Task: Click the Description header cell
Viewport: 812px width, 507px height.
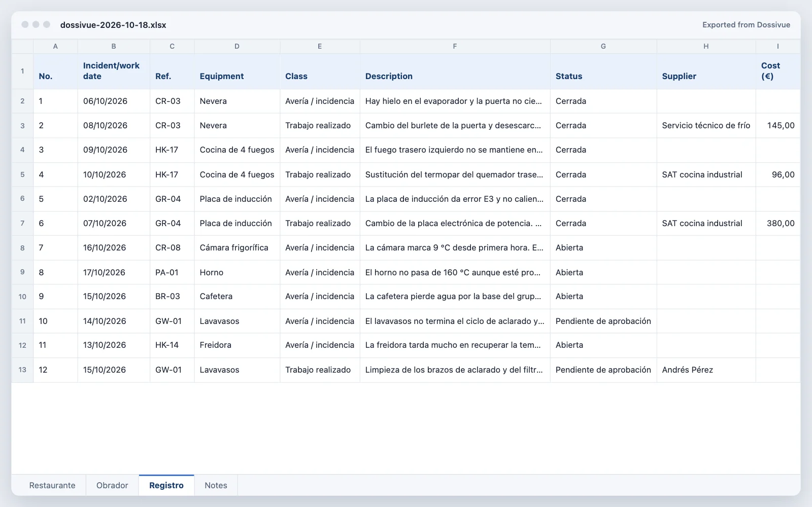Action: coord(455,71)
